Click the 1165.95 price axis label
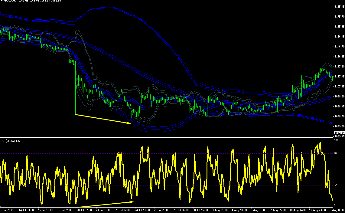The image size is (345, 213). pyautogui.click(x=340, y=26)
